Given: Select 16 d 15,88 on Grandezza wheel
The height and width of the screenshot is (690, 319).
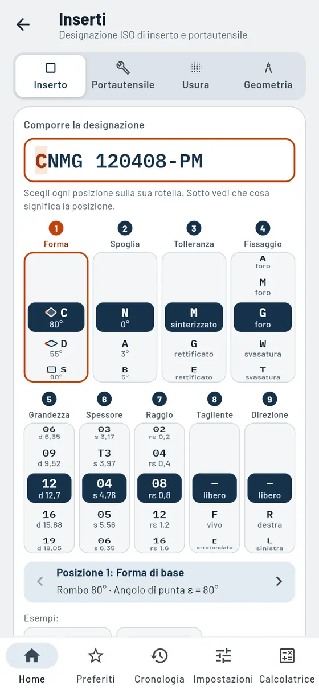Looking at the screenshot, I should tap(49, 519).
